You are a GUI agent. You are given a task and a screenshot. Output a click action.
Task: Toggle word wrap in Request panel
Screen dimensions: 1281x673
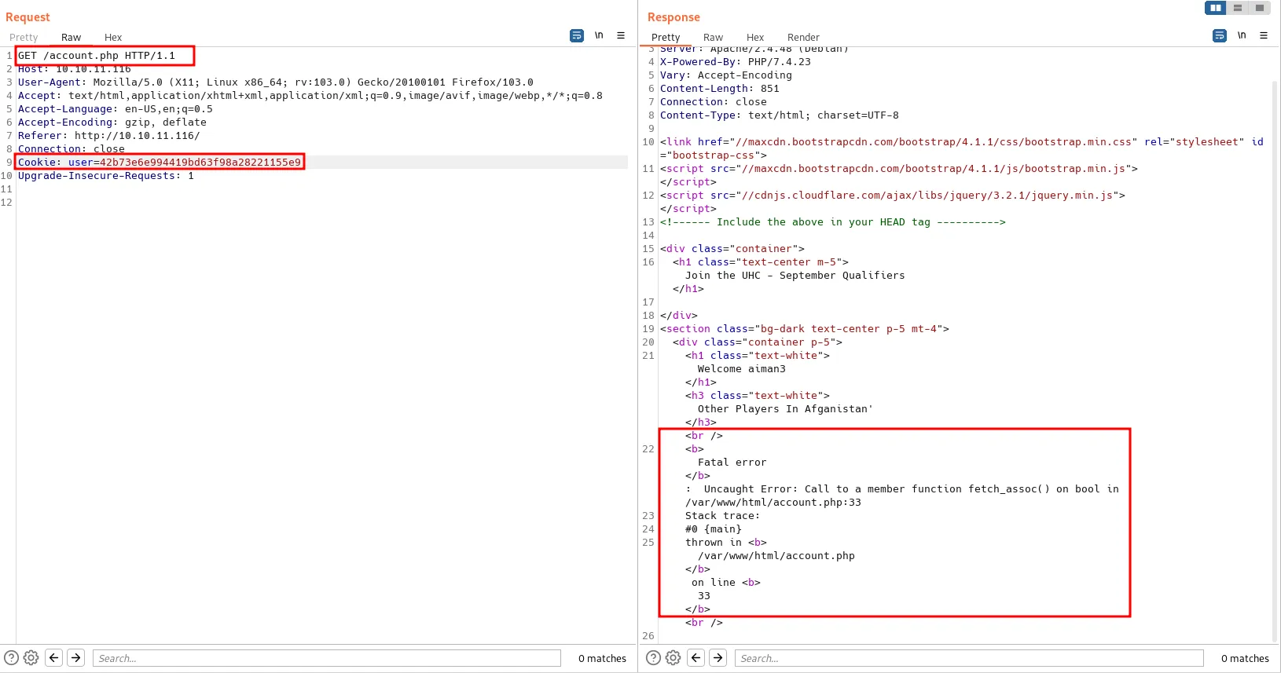(577, 35)
